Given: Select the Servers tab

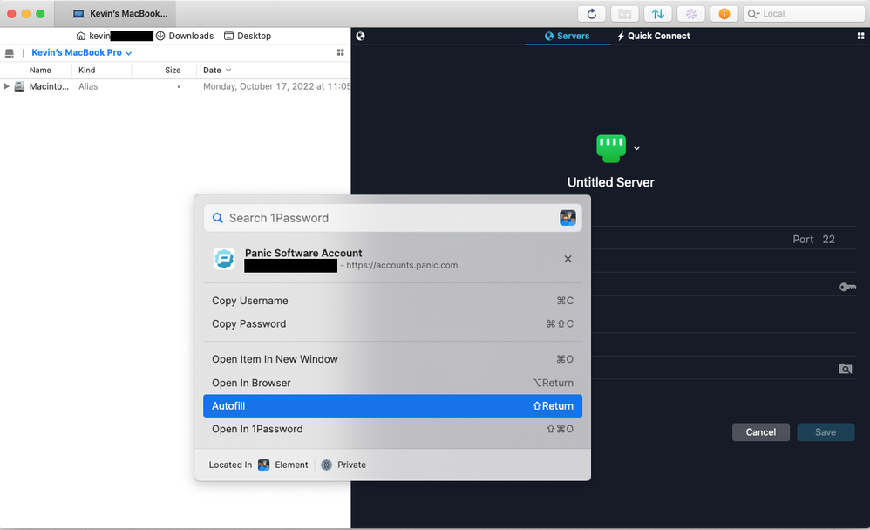Looking at the screenshot, I should (567, 36).
